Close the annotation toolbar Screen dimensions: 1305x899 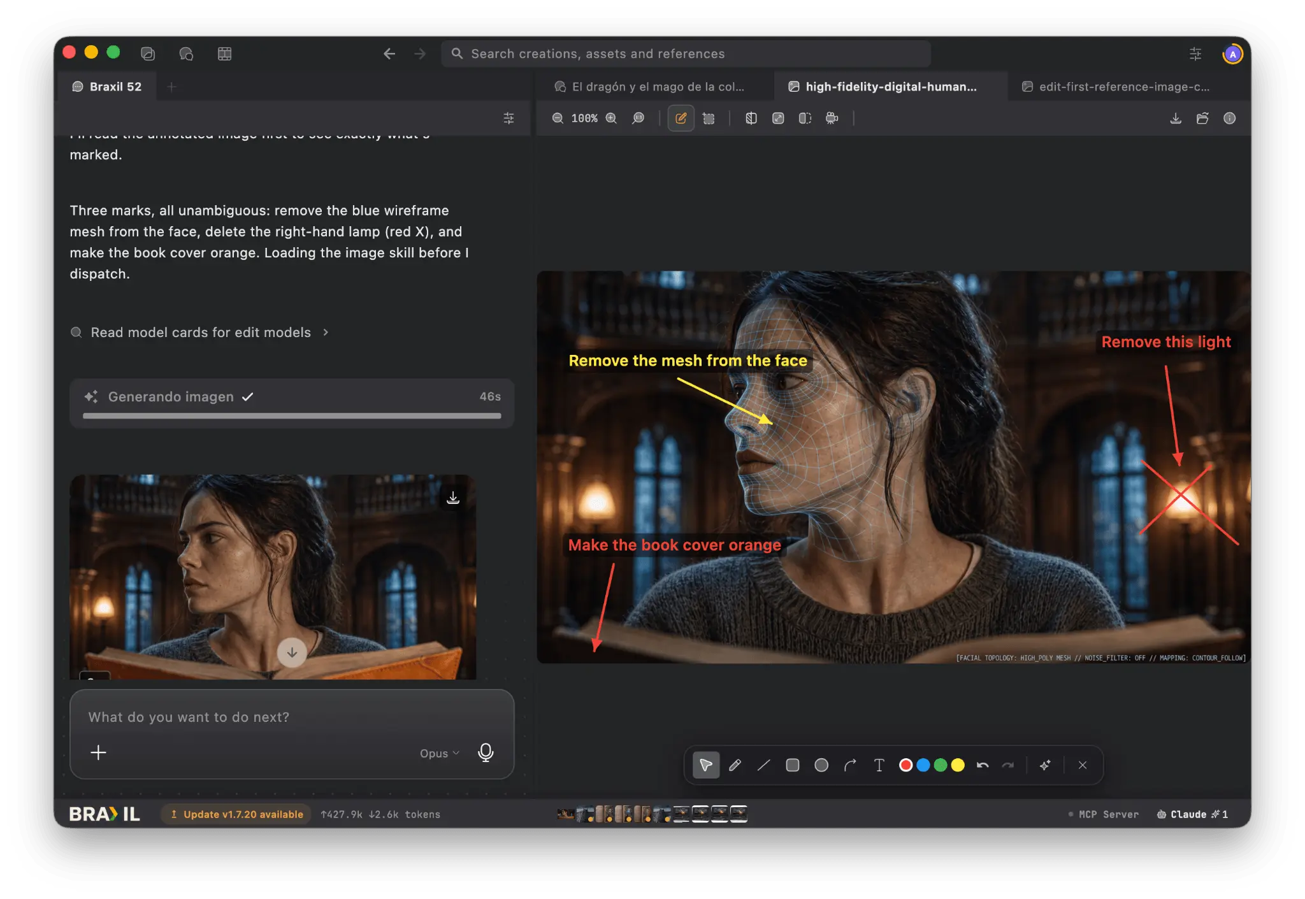pos(1083,765)
